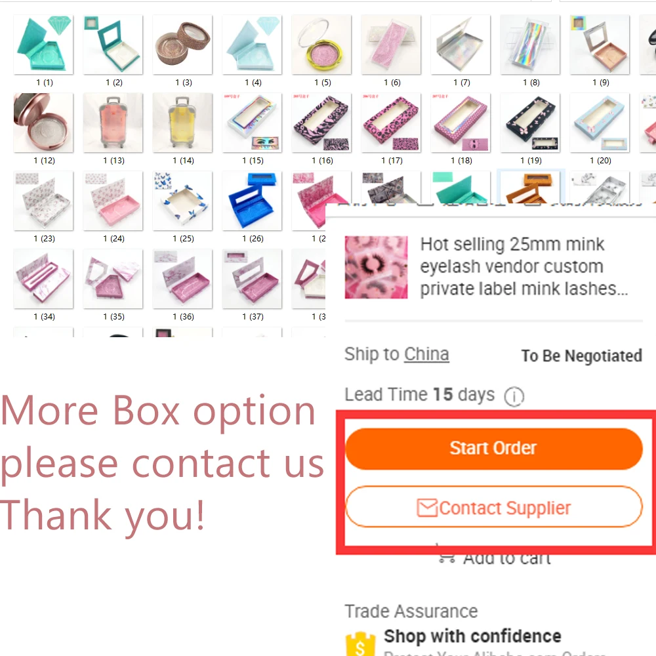This screenshot has height=656, width=656.
Task: Click the Start Order button
Action: [494, 448]
